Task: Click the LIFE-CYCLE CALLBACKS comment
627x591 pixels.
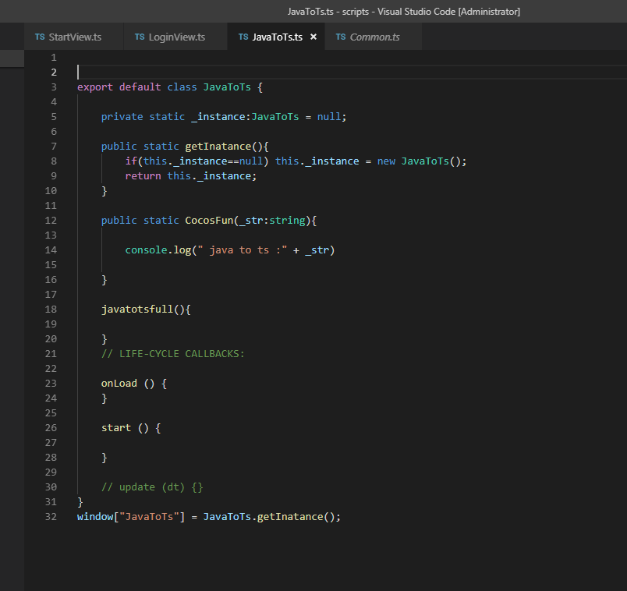Action: coord(172,354)
